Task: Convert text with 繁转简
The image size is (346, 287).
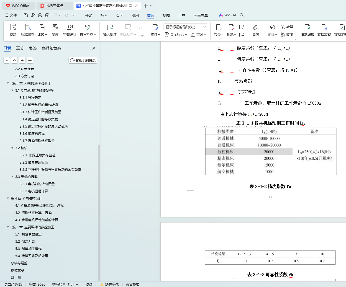Action: 287,34
